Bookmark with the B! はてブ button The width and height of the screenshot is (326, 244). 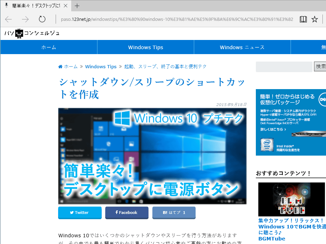tap(174, 213)
